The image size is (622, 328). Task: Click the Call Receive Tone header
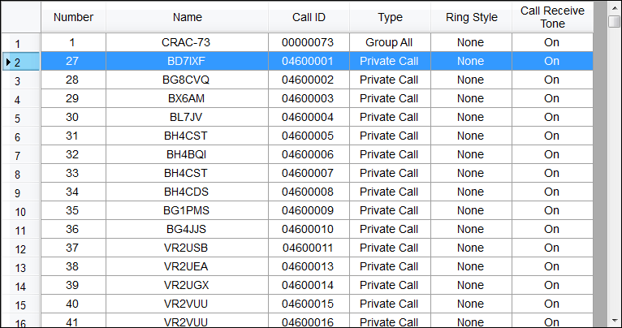point(552,17)
